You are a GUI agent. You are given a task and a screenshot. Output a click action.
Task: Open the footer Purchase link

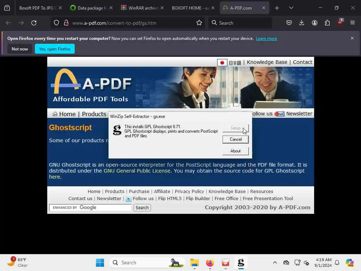[x=139, y=192]
